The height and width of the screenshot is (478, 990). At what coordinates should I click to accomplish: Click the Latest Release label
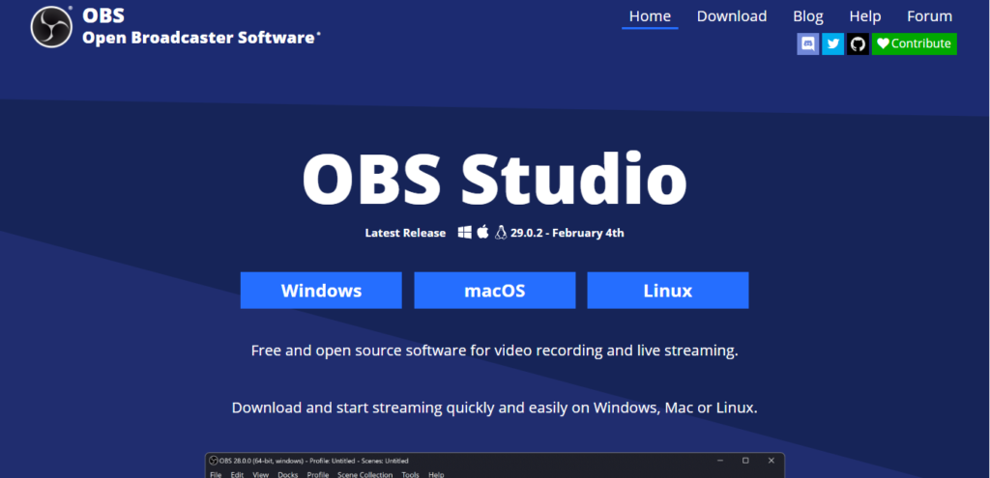pos(405,233)
